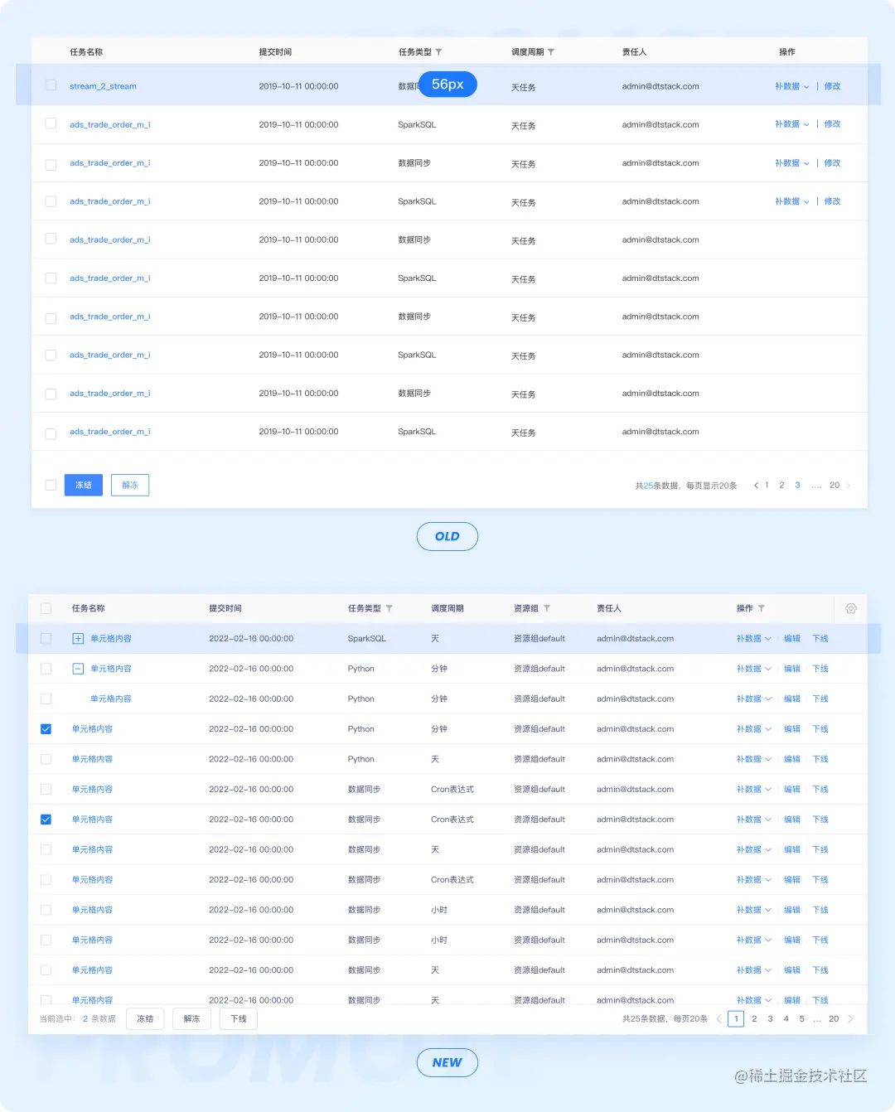Image resolution: width=895 pixels, height=1112 pixels.
Task: Open 补数据 dropdown in the checked Python row
Action: pyautogui.click(x=753, y=729)
